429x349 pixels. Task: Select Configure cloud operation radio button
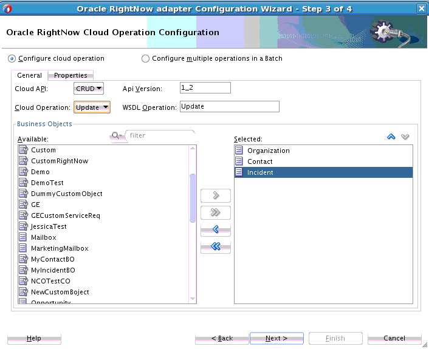[12, 58]
